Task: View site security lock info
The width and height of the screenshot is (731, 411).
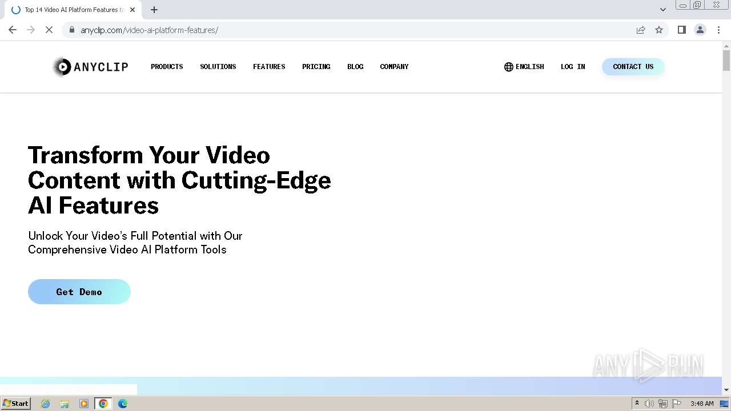Action: coord(71,30)
